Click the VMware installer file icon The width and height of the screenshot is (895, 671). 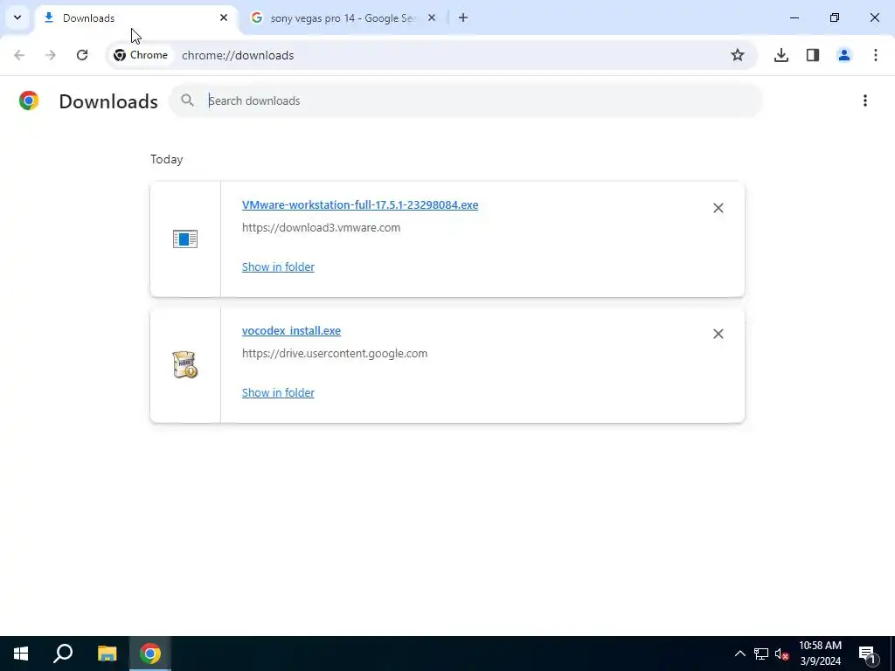pos(185,239)
